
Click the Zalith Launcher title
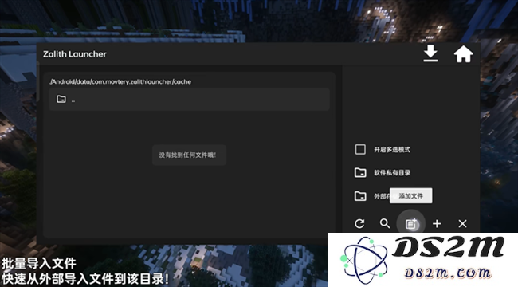(x=75, y=54)
